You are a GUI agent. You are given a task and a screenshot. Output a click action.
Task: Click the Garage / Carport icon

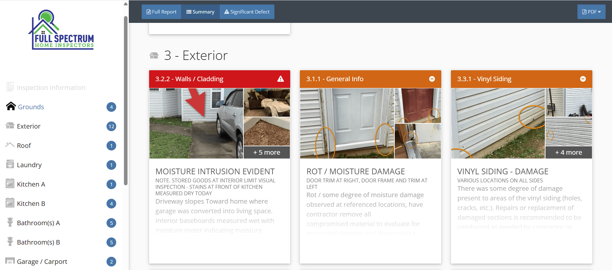click(10, 261)
